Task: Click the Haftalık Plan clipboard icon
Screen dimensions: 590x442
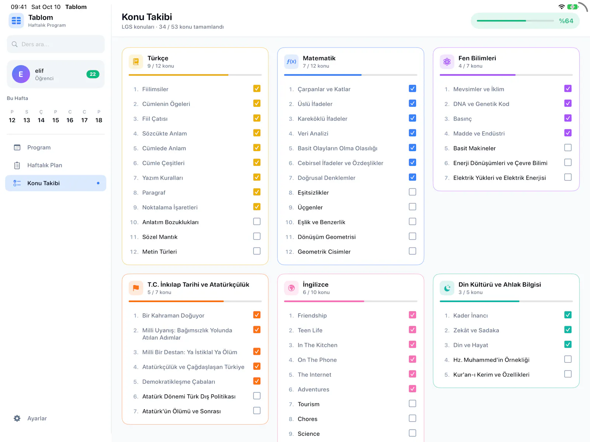Action: (17, 165)
